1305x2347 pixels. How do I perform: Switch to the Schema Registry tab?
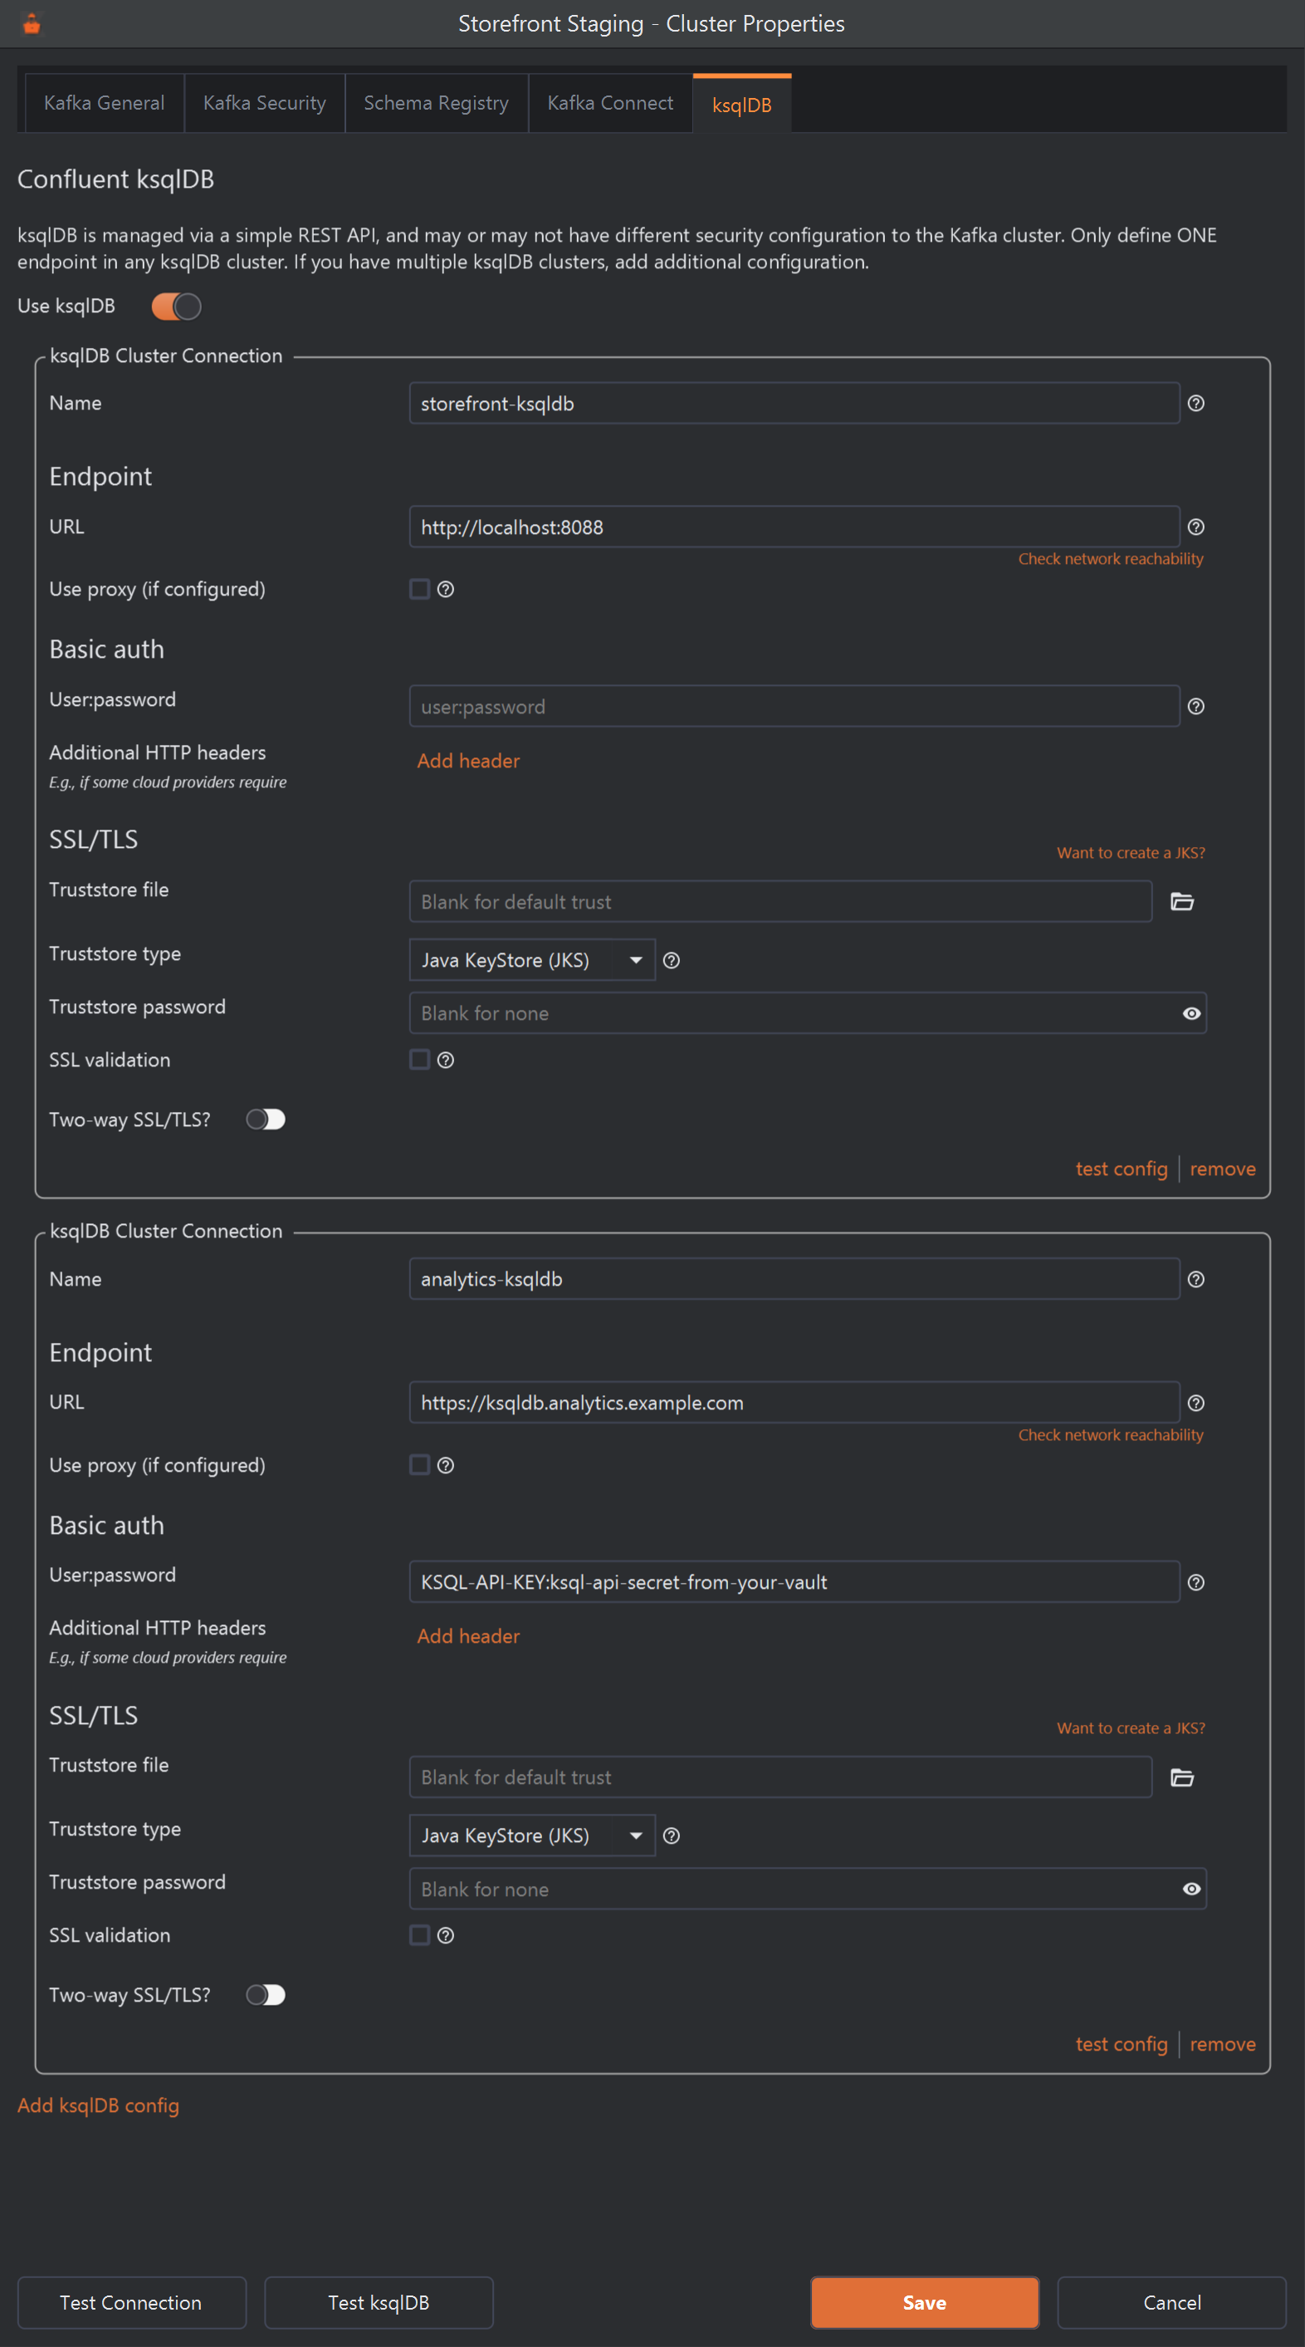click(x=436, y=103)
